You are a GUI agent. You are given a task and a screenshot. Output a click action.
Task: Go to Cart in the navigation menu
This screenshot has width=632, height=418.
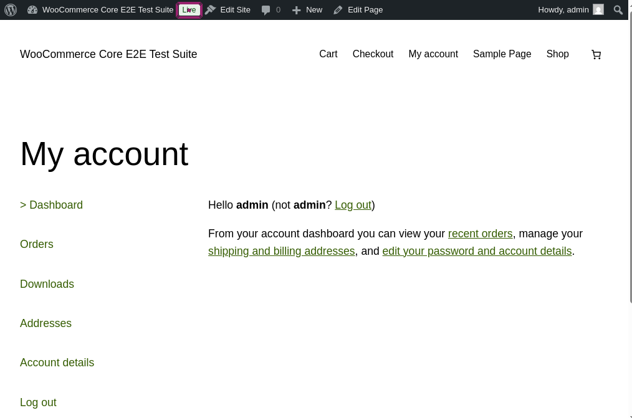tap(328, 54)
